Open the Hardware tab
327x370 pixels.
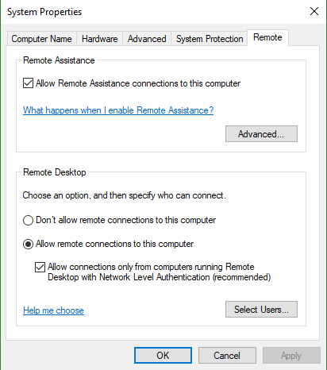coord(99,39)
